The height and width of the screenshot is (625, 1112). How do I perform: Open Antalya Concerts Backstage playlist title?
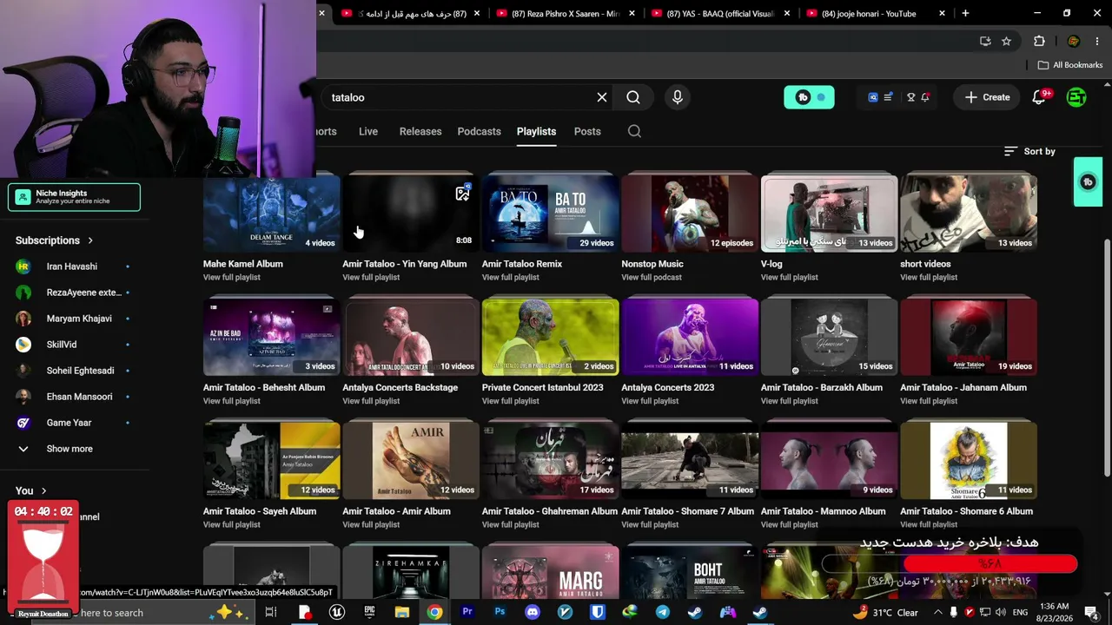(400, 387)
